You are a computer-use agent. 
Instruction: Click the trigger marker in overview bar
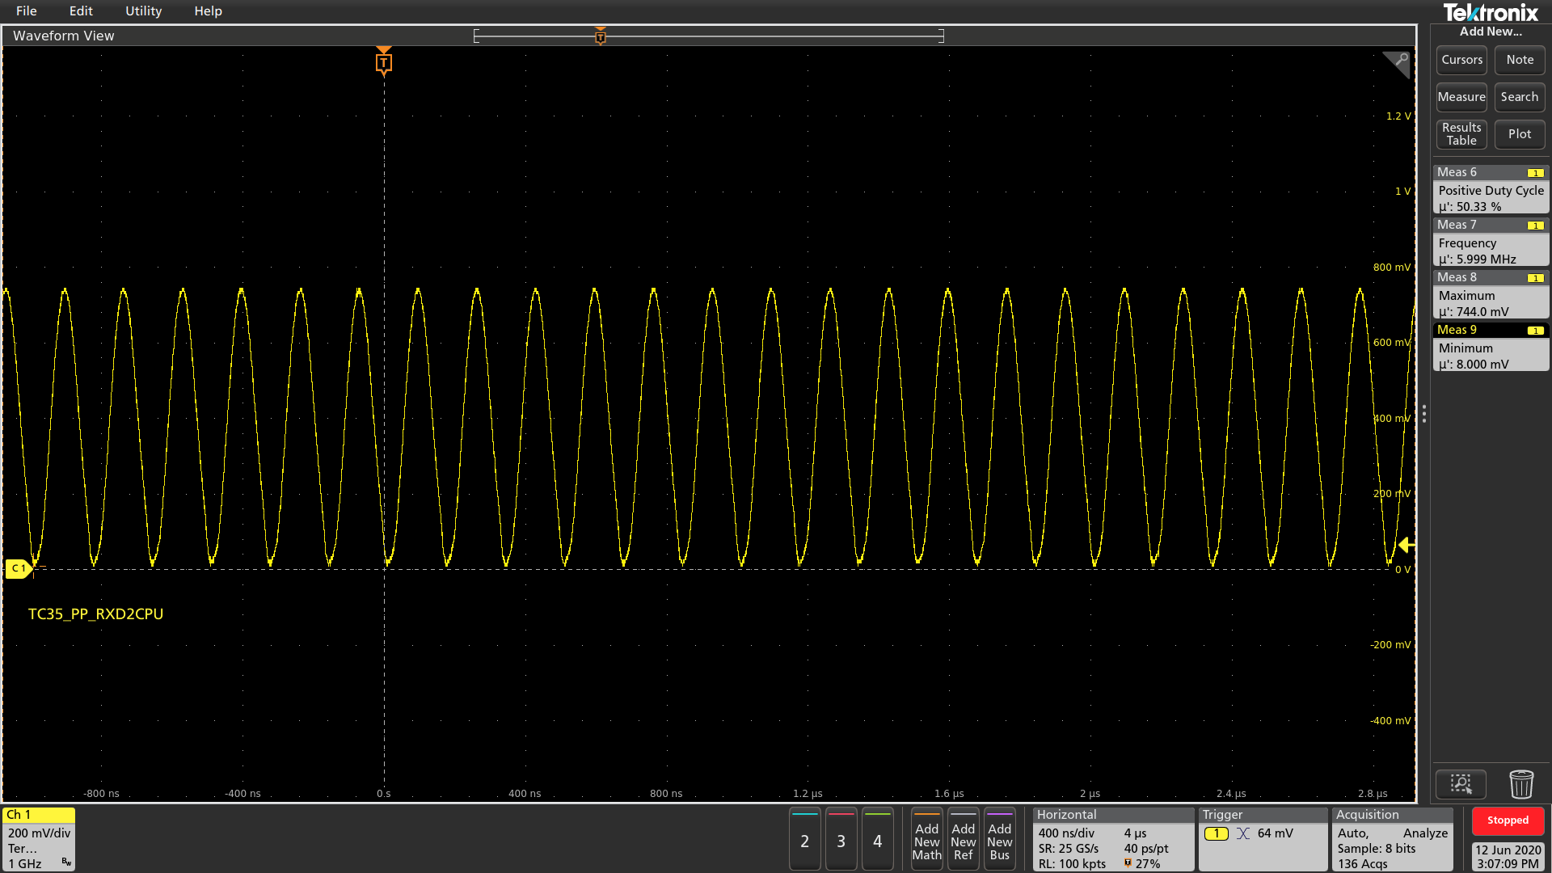(x=600, y=36)
